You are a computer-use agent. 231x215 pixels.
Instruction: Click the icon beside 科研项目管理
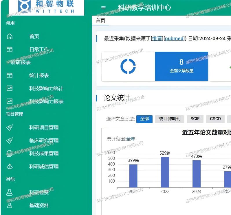(10, 127)
